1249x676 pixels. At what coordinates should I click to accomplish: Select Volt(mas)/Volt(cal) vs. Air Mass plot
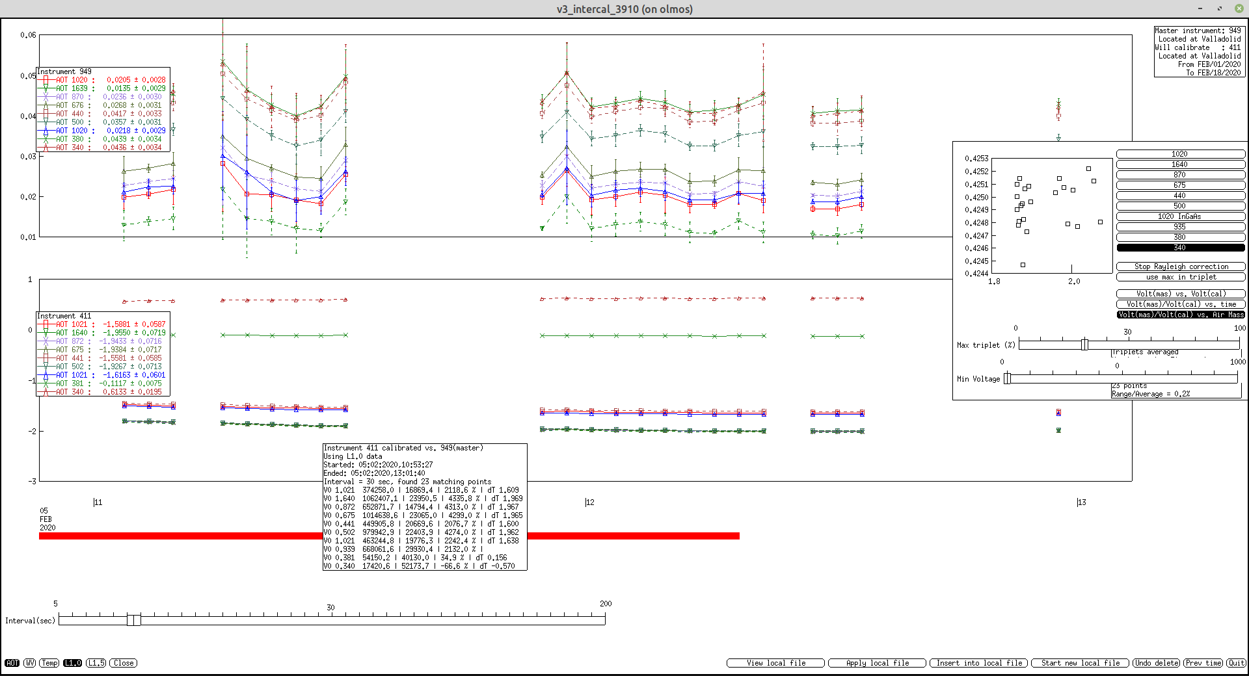(1180, 315)
